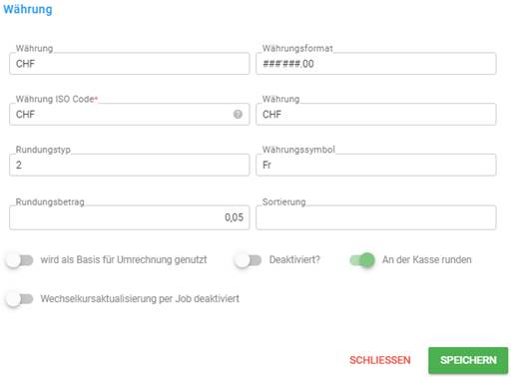
Task: Click into the Rundungstyp field
Action: point(130,165)
